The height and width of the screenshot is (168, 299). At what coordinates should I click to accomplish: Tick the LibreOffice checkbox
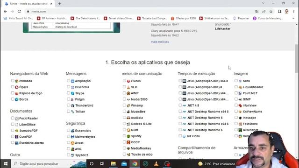[13, 124]
